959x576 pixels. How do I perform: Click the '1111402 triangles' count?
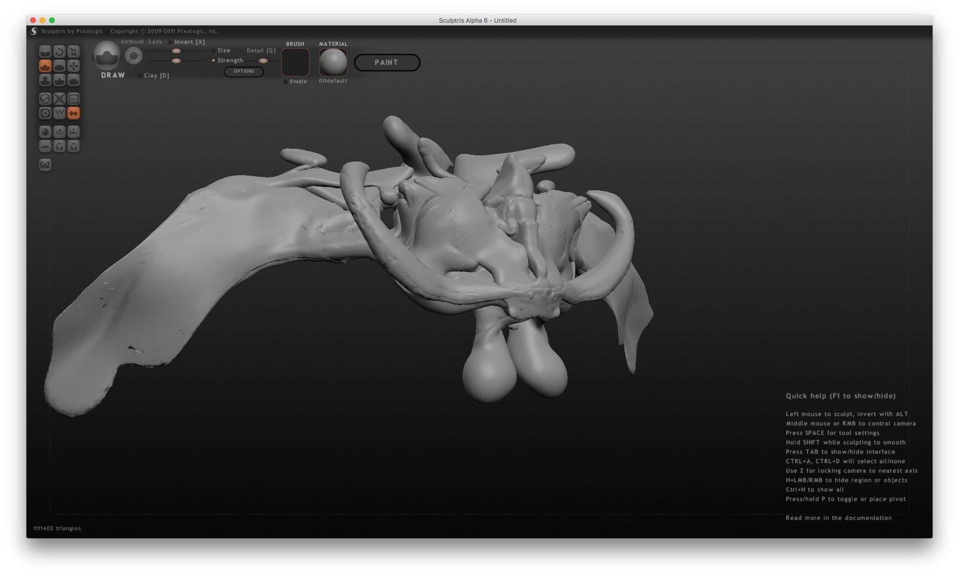(x=57, y=528)
